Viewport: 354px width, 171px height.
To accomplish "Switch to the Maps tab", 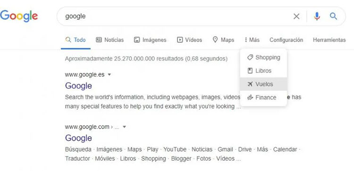I will [x=224, y=40].
